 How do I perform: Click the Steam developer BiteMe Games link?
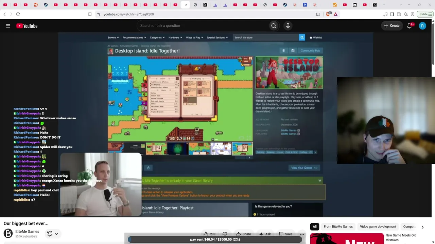pos(289,130)
